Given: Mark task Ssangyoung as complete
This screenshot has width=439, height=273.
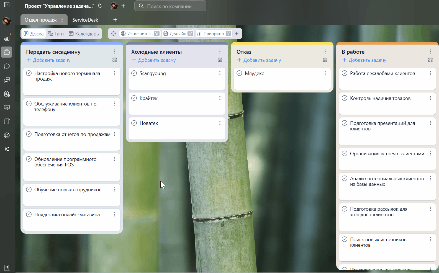Looking at the screenshot, I should [x=134, y=73].
